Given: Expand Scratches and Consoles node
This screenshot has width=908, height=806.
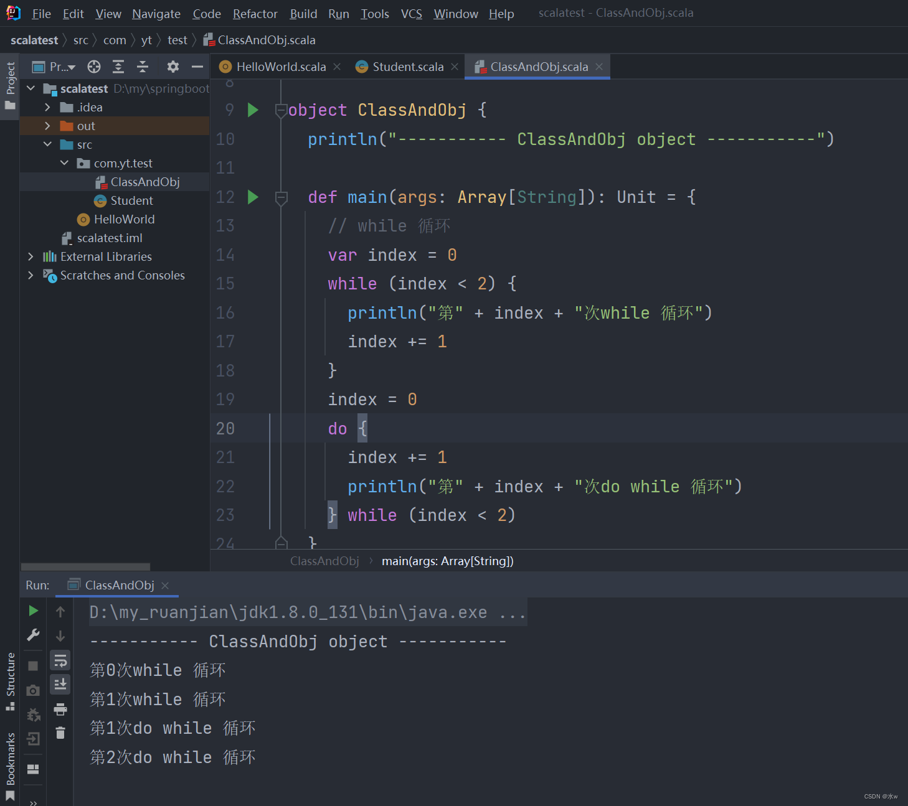Looking at the screenshot, I should click(31, 275).
